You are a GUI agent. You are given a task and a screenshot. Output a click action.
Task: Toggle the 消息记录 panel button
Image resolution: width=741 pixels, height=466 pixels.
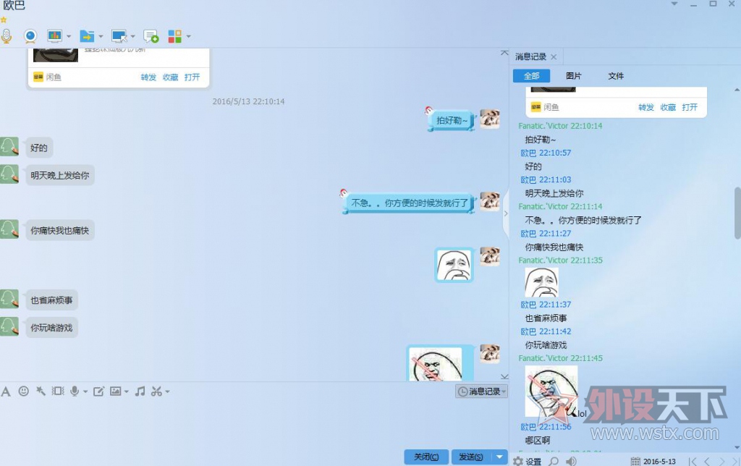(481, 391)
